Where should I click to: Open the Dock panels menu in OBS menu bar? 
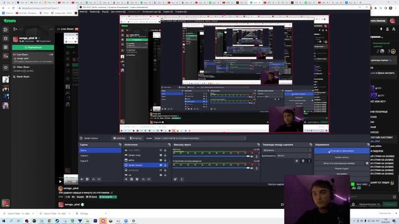(x=118, y=12)
